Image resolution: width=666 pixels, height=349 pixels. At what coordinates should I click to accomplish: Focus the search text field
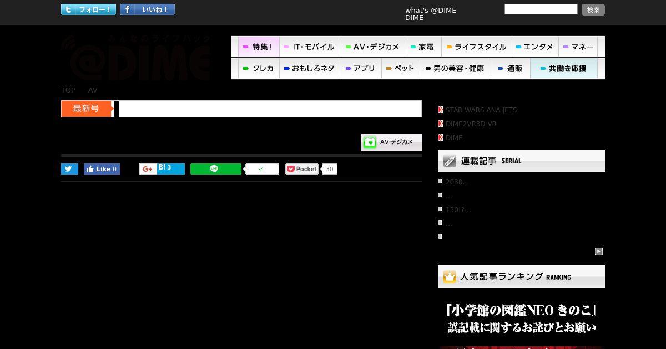(541, 9)
